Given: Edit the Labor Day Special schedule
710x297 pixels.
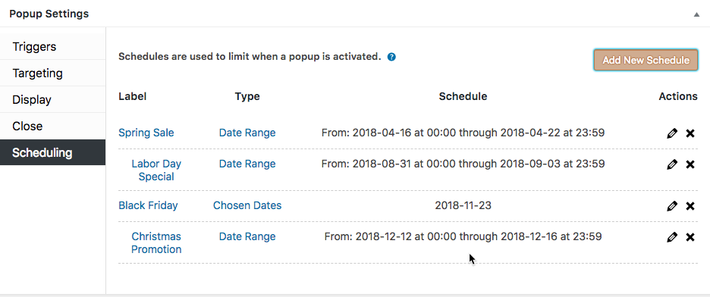Looking at the screenshot, I should coord(672,164).
